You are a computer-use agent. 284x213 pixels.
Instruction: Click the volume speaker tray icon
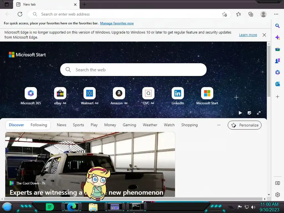(x=253, y=207)
